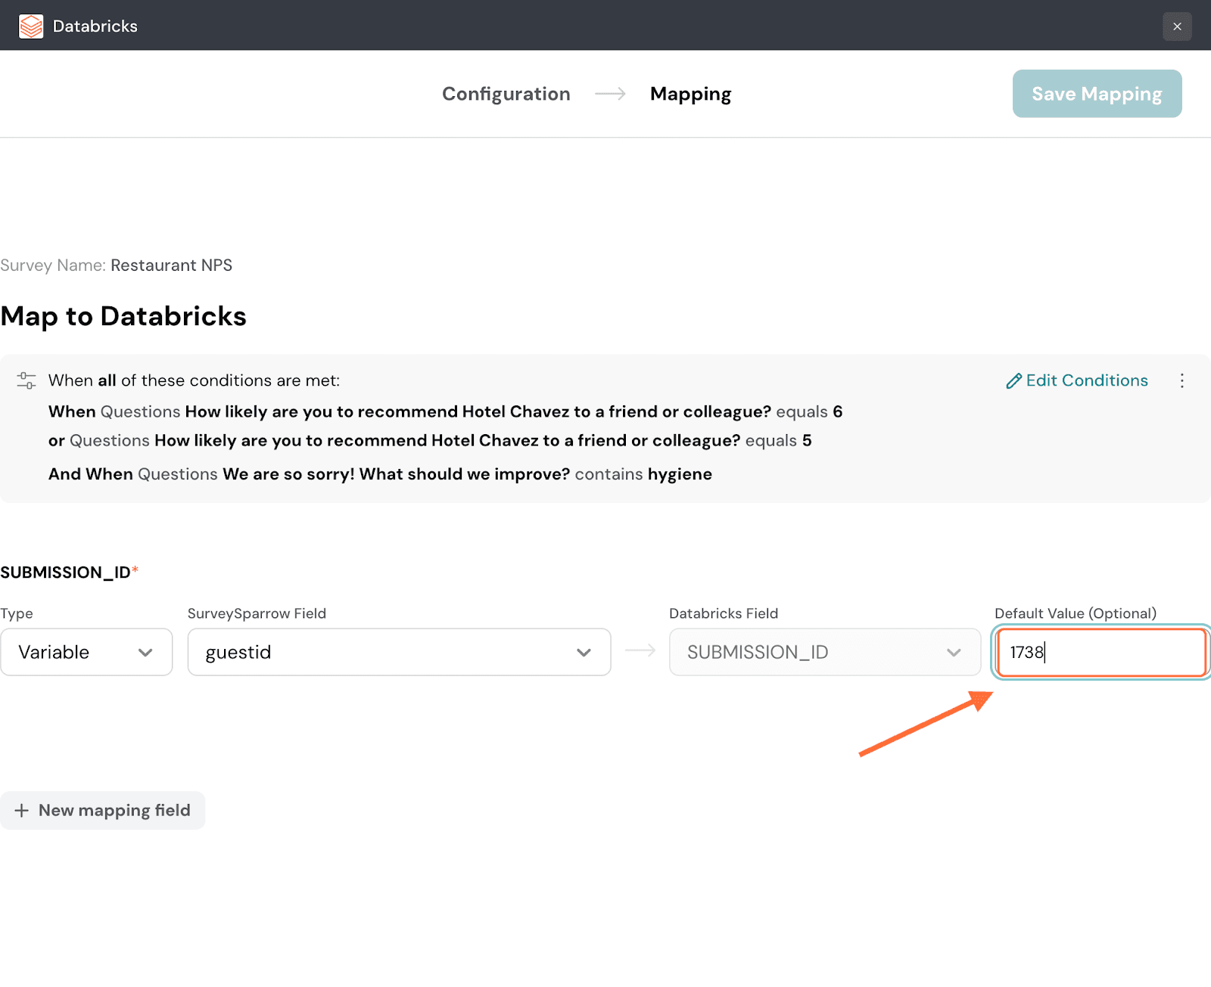Click the chevron in the SUBMISSION_ID dropdown
1211x987 pixels.
tap(954, 652)
